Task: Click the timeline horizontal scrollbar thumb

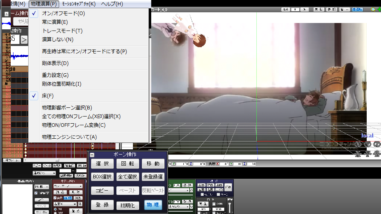Action: click(x=57, y=160)
